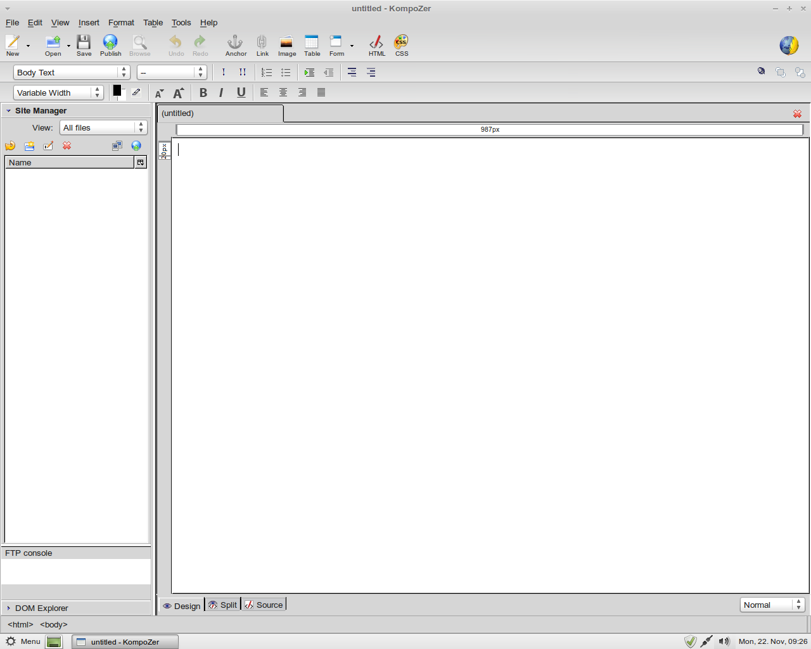Increase the font size
The width and height of the screenshot is (811, 649).
pyautogui.click(x=179, y=93)
